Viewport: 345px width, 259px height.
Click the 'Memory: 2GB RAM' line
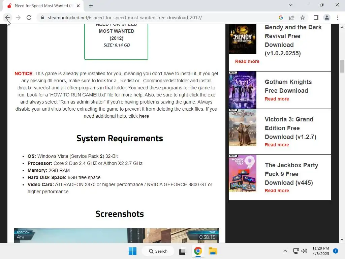point(49,170)
